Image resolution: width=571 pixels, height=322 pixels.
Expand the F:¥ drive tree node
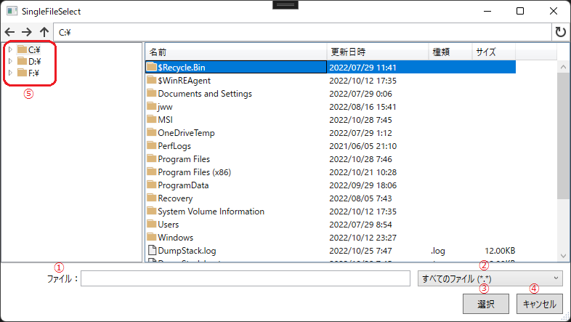(x=10, y=73)
